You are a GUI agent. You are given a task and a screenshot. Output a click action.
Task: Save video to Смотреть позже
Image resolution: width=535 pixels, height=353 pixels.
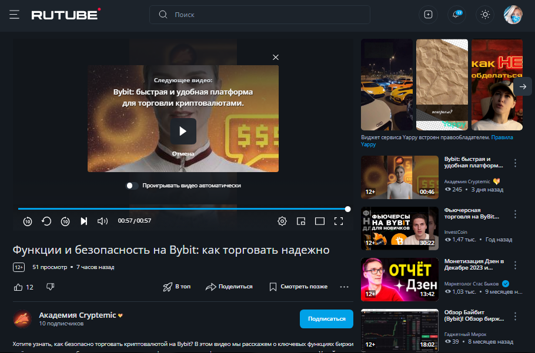click(299, 287)
